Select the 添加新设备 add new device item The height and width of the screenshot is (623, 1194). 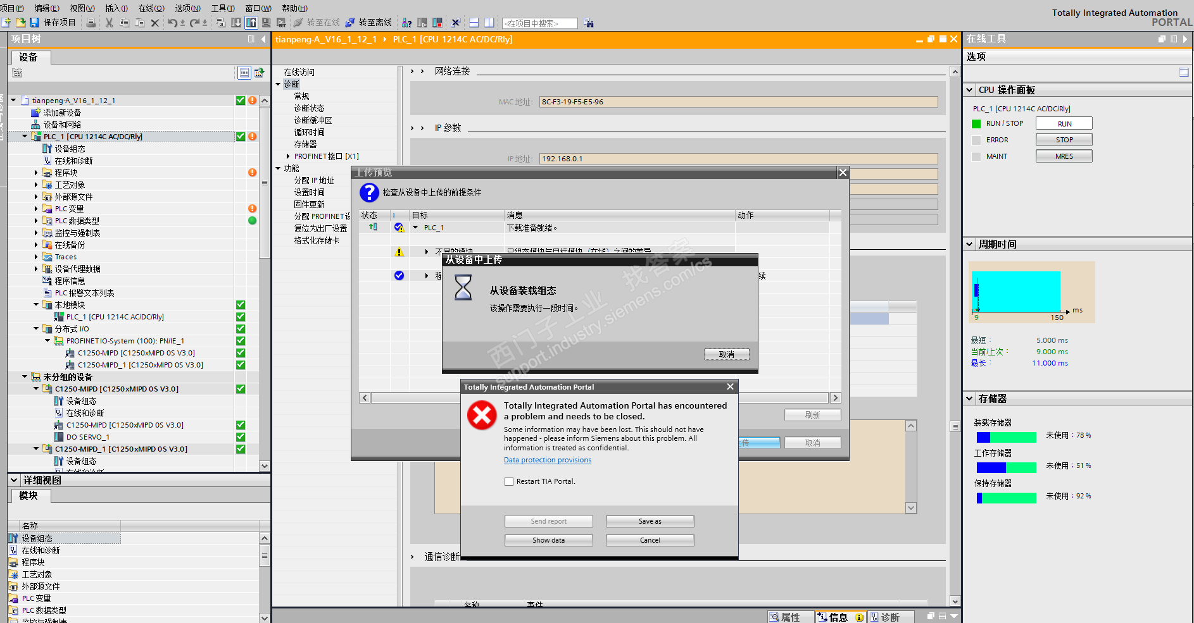point(62,113)
